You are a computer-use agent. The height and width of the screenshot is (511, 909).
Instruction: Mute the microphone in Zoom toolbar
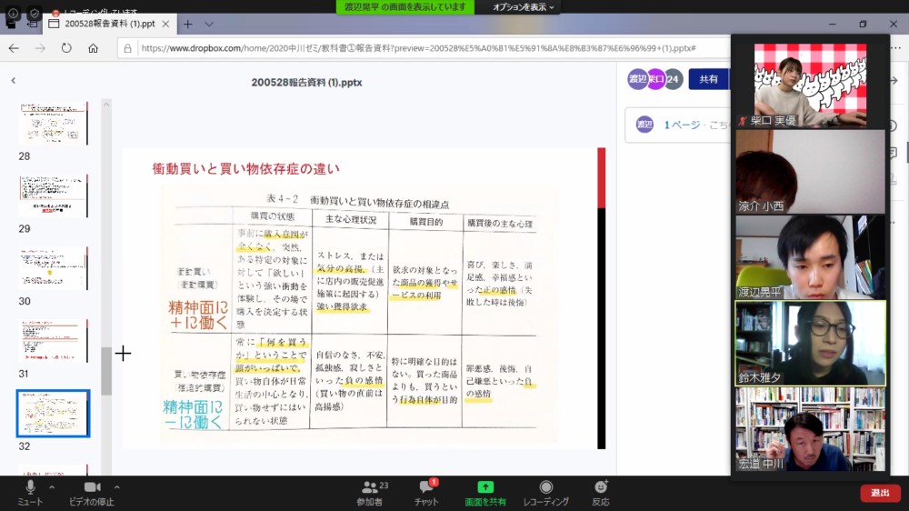click(30, 488)
